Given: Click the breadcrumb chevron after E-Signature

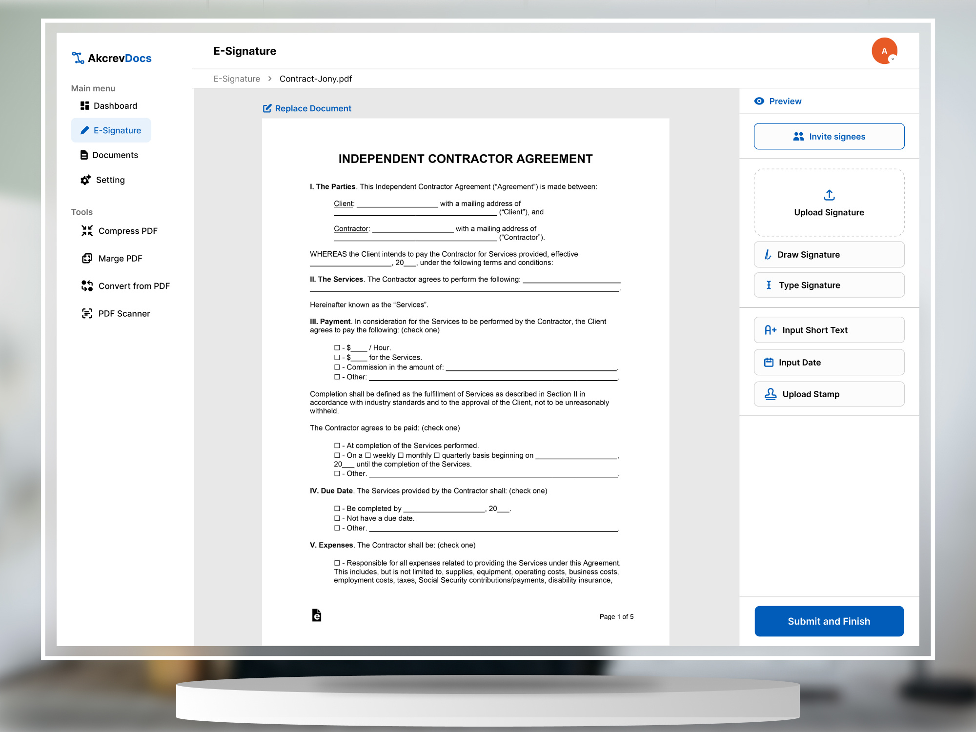Looking at the screenshot, I should [269, 79].
